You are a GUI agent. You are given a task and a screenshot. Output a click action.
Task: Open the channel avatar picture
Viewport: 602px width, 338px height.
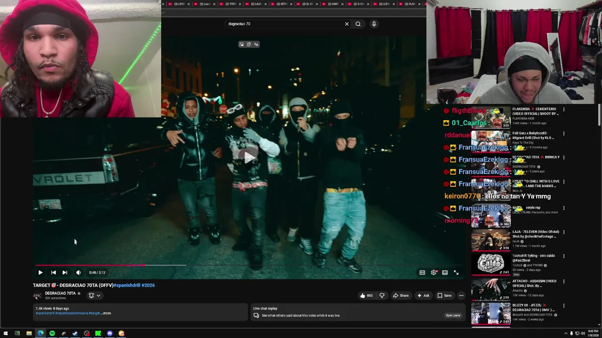[x=37, y=296]
